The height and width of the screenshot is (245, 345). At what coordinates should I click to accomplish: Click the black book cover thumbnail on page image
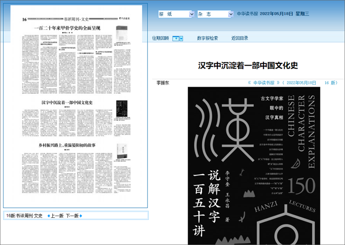pyautogui.click(x=122, y=109)
